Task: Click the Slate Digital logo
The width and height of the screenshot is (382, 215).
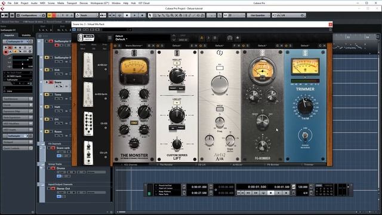Action: (x=86, y=38)
